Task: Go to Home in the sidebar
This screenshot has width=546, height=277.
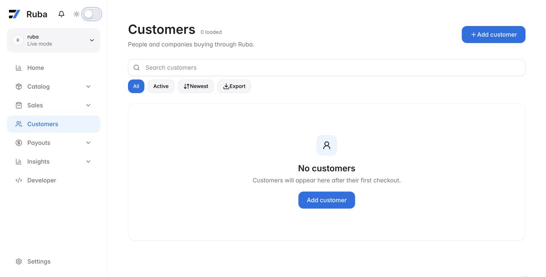Action: click(x=53, y=68)
